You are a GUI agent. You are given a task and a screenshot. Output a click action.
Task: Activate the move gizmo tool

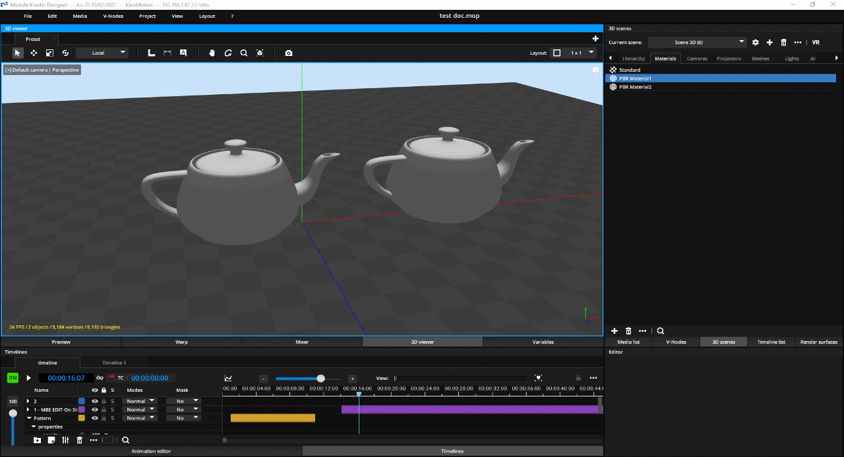[34, 53]
